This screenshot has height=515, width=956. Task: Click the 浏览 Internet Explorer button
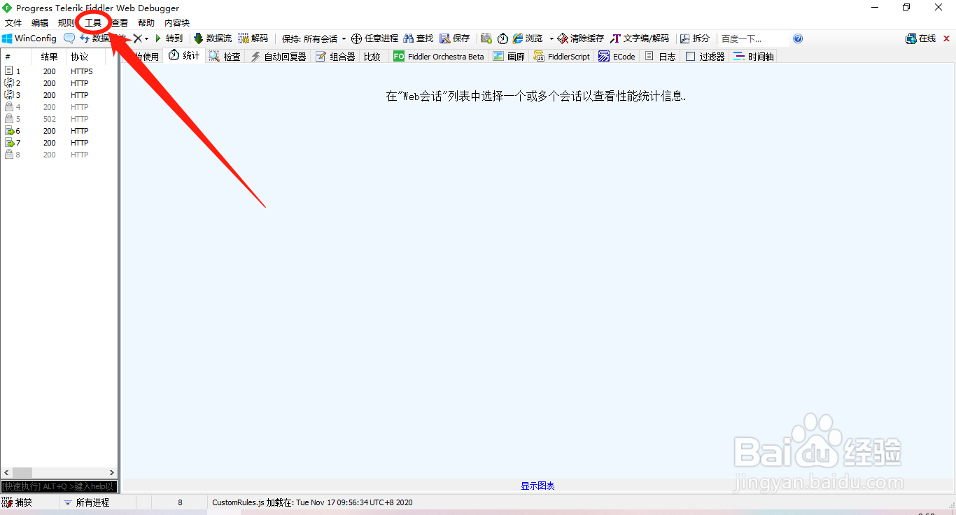click(528, 38)
